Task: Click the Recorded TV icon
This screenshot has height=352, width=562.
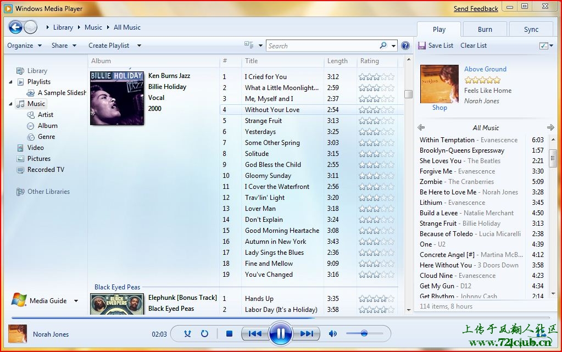Action: pos(20,170)
